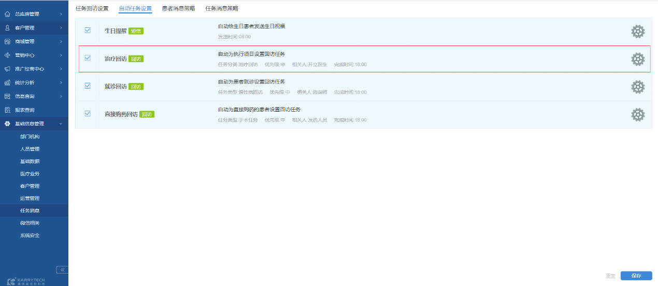Switch to the 患者消息策略 tab
The height and width of the screenshot is (286, 658).
click(178, 8)
